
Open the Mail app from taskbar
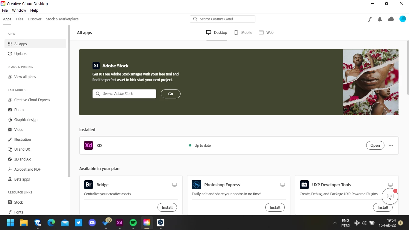[x=65, y=223]
